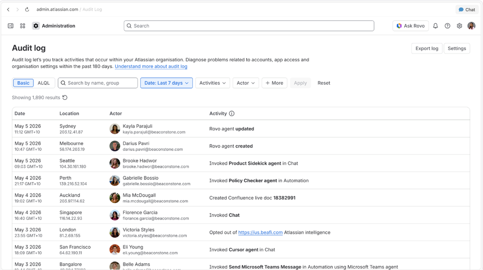Click 'Invoked Policy Checker agent in Automation'
The image size is (483, 270).
[x=259, y=181]
